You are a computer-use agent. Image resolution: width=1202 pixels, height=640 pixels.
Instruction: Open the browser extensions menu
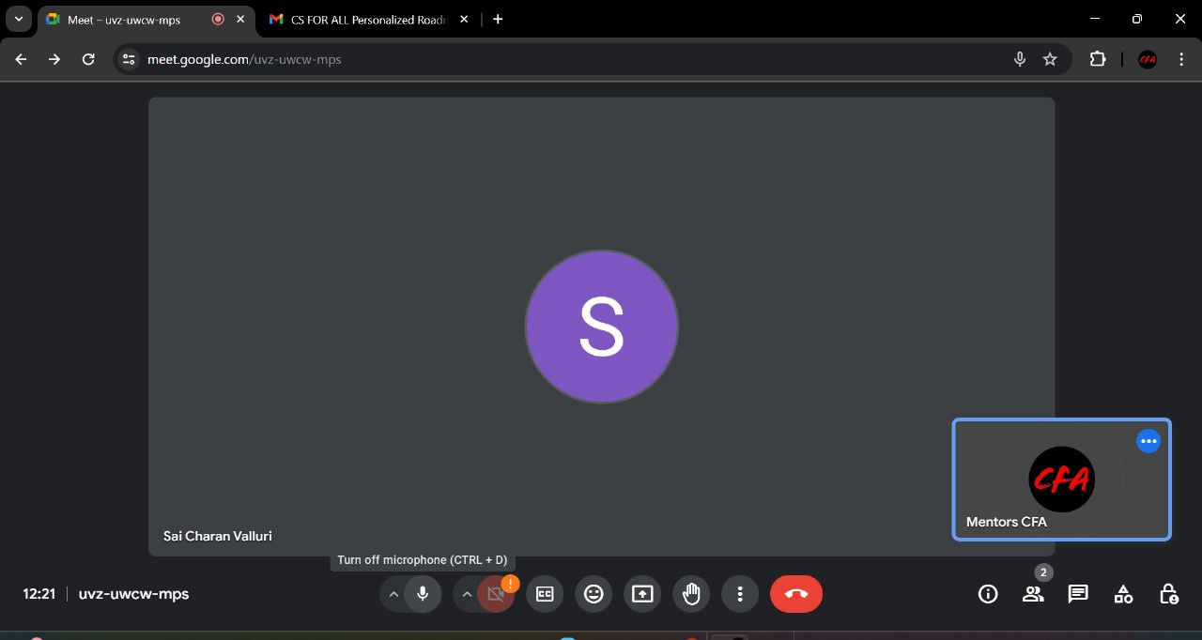1098,59
